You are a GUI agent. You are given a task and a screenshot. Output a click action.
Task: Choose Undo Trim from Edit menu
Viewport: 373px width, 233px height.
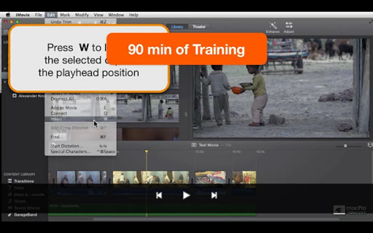[81, 22]
